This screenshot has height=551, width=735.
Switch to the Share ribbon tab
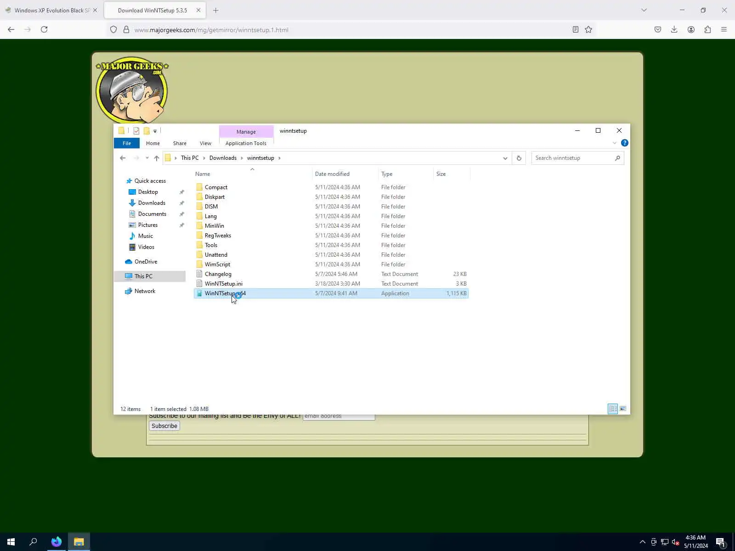(180, 143)
